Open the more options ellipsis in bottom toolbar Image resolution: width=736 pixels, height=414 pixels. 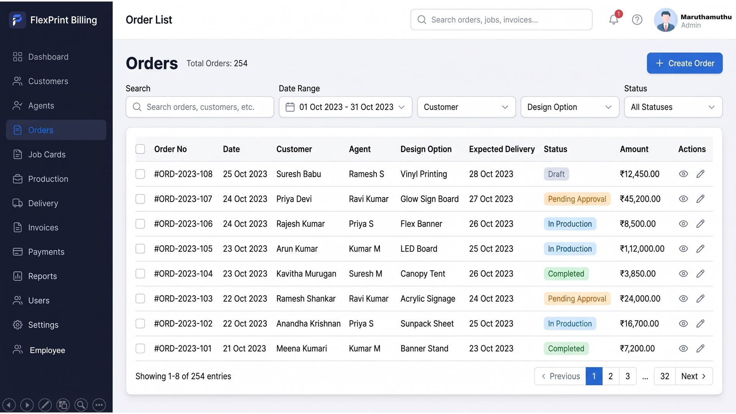tap(99, 405)
